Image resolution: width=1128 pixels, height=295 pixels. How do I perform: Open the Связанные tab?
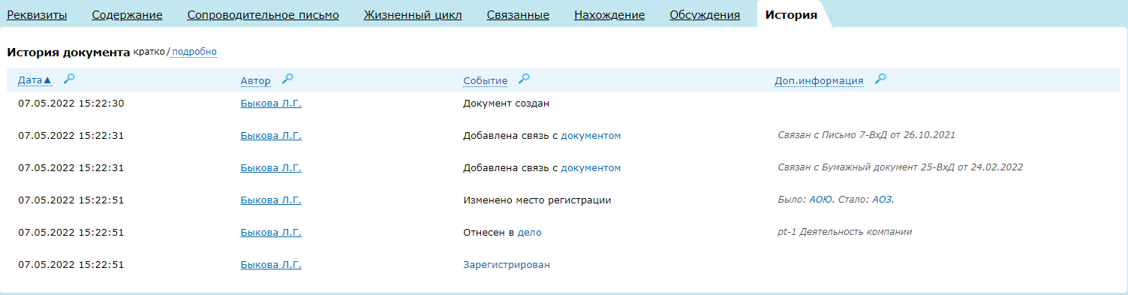pos(518,15)
